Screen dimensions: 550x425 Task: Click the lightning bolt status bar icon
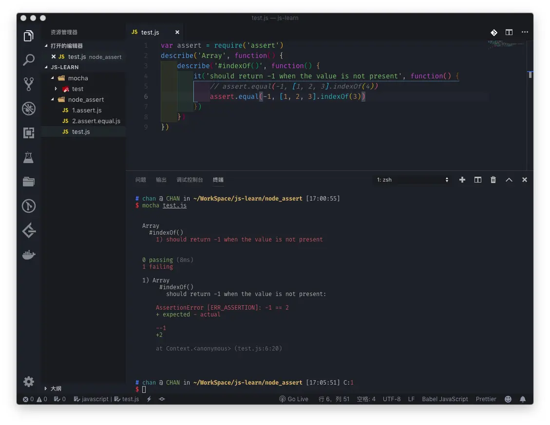tap(149, 399)
